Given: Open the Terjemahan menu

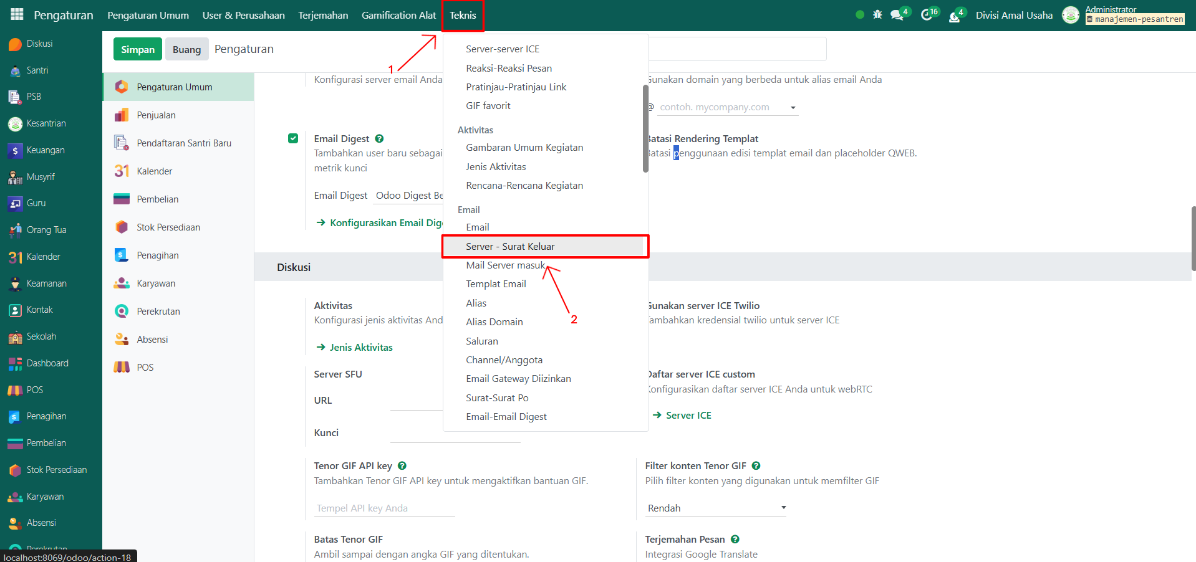Looking at the screenshot, I should 323,16.
